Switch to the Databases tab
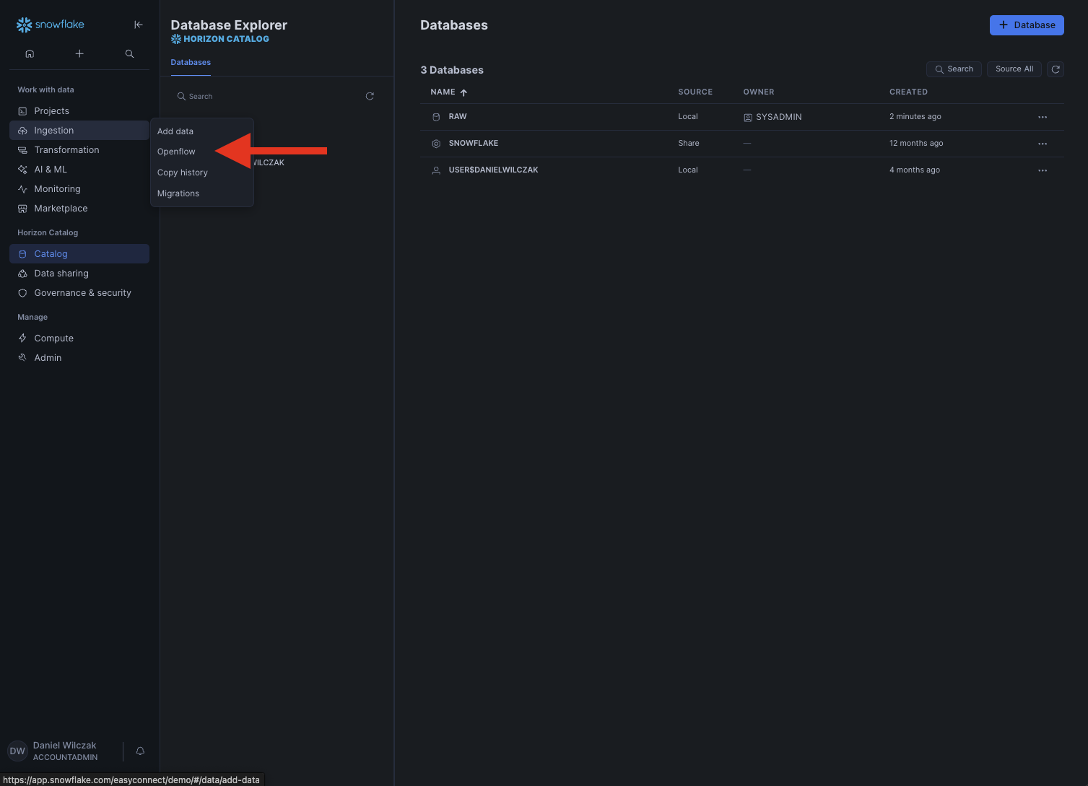Screen dimensions: 1088x786 [191, 63]
